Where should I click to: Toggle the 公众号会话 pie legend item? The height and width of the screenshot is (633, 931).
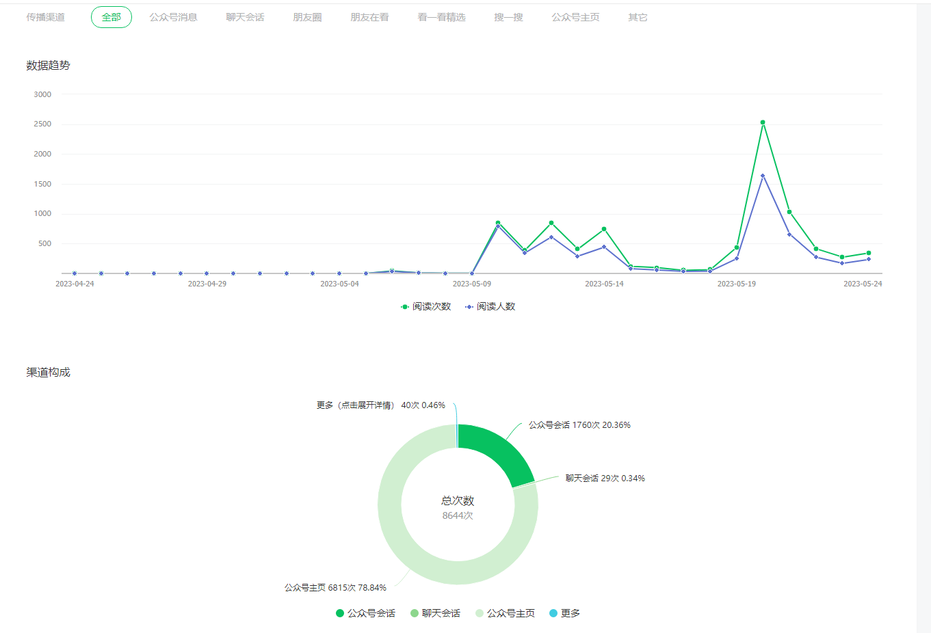click(365, 613)
